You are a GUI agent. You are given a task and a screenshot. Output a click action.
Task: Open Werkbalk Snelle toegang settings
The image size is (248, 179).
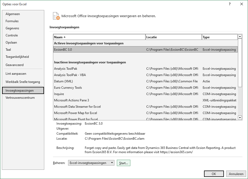[23, 82]
